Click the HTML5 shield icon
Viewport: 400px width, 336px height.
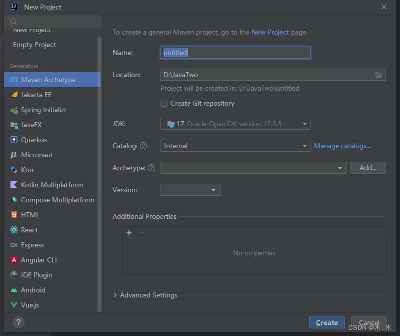14,215
